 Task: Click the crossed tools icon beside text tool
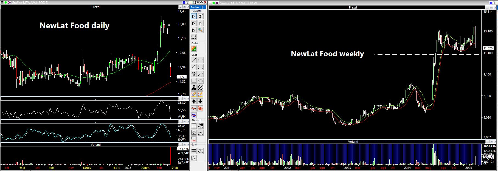(x=201, y=88)
